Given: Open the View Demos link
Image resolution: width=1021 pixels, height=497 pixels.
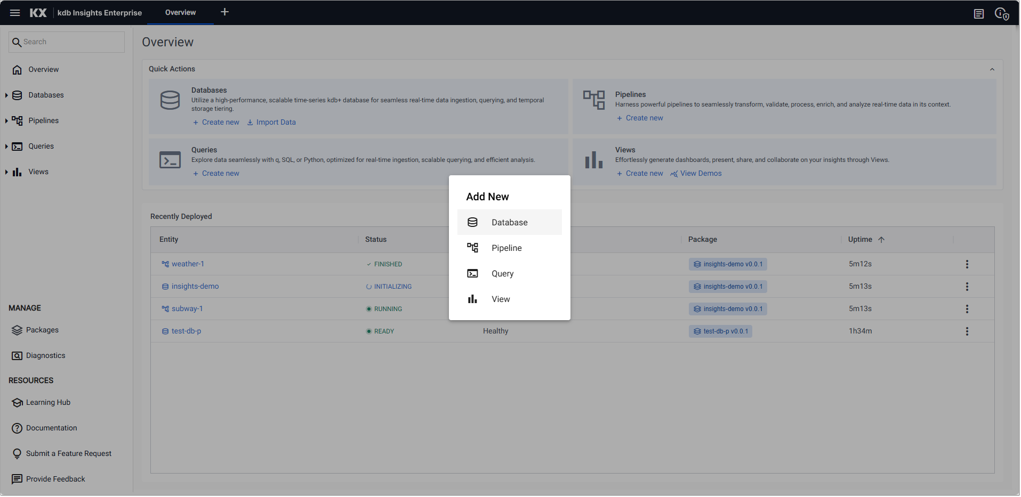Looking at the screenshot, I should click(x=700, y=174).
